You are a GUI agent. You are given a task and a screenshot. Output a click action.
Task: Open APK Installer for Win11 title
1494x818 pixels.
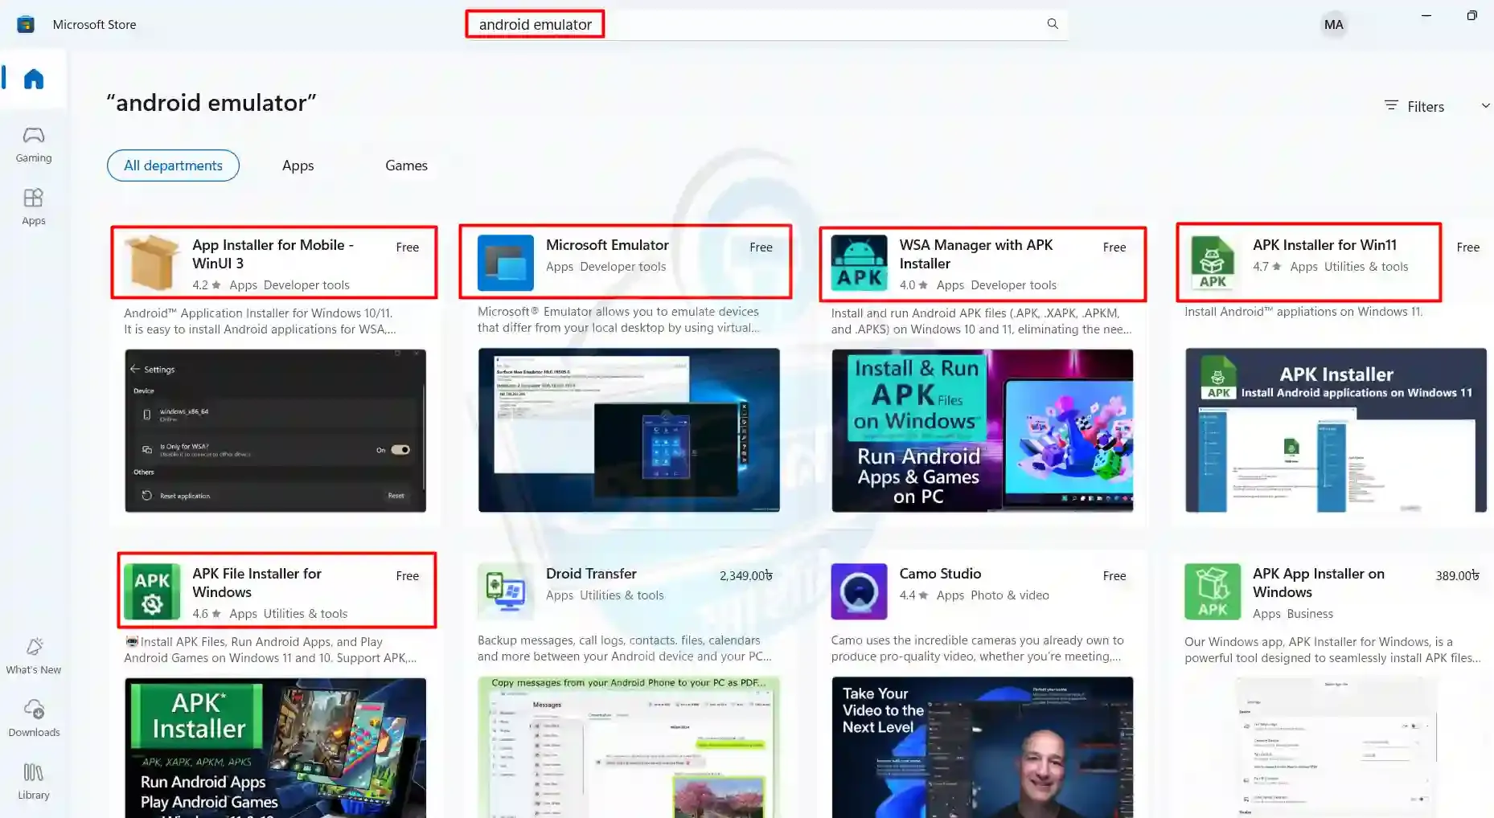click(x=1324, y=245)
